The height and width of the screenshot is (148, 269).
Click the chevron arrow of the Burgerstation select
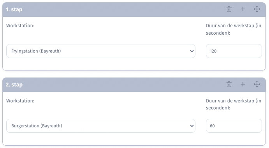coord(192,126)
